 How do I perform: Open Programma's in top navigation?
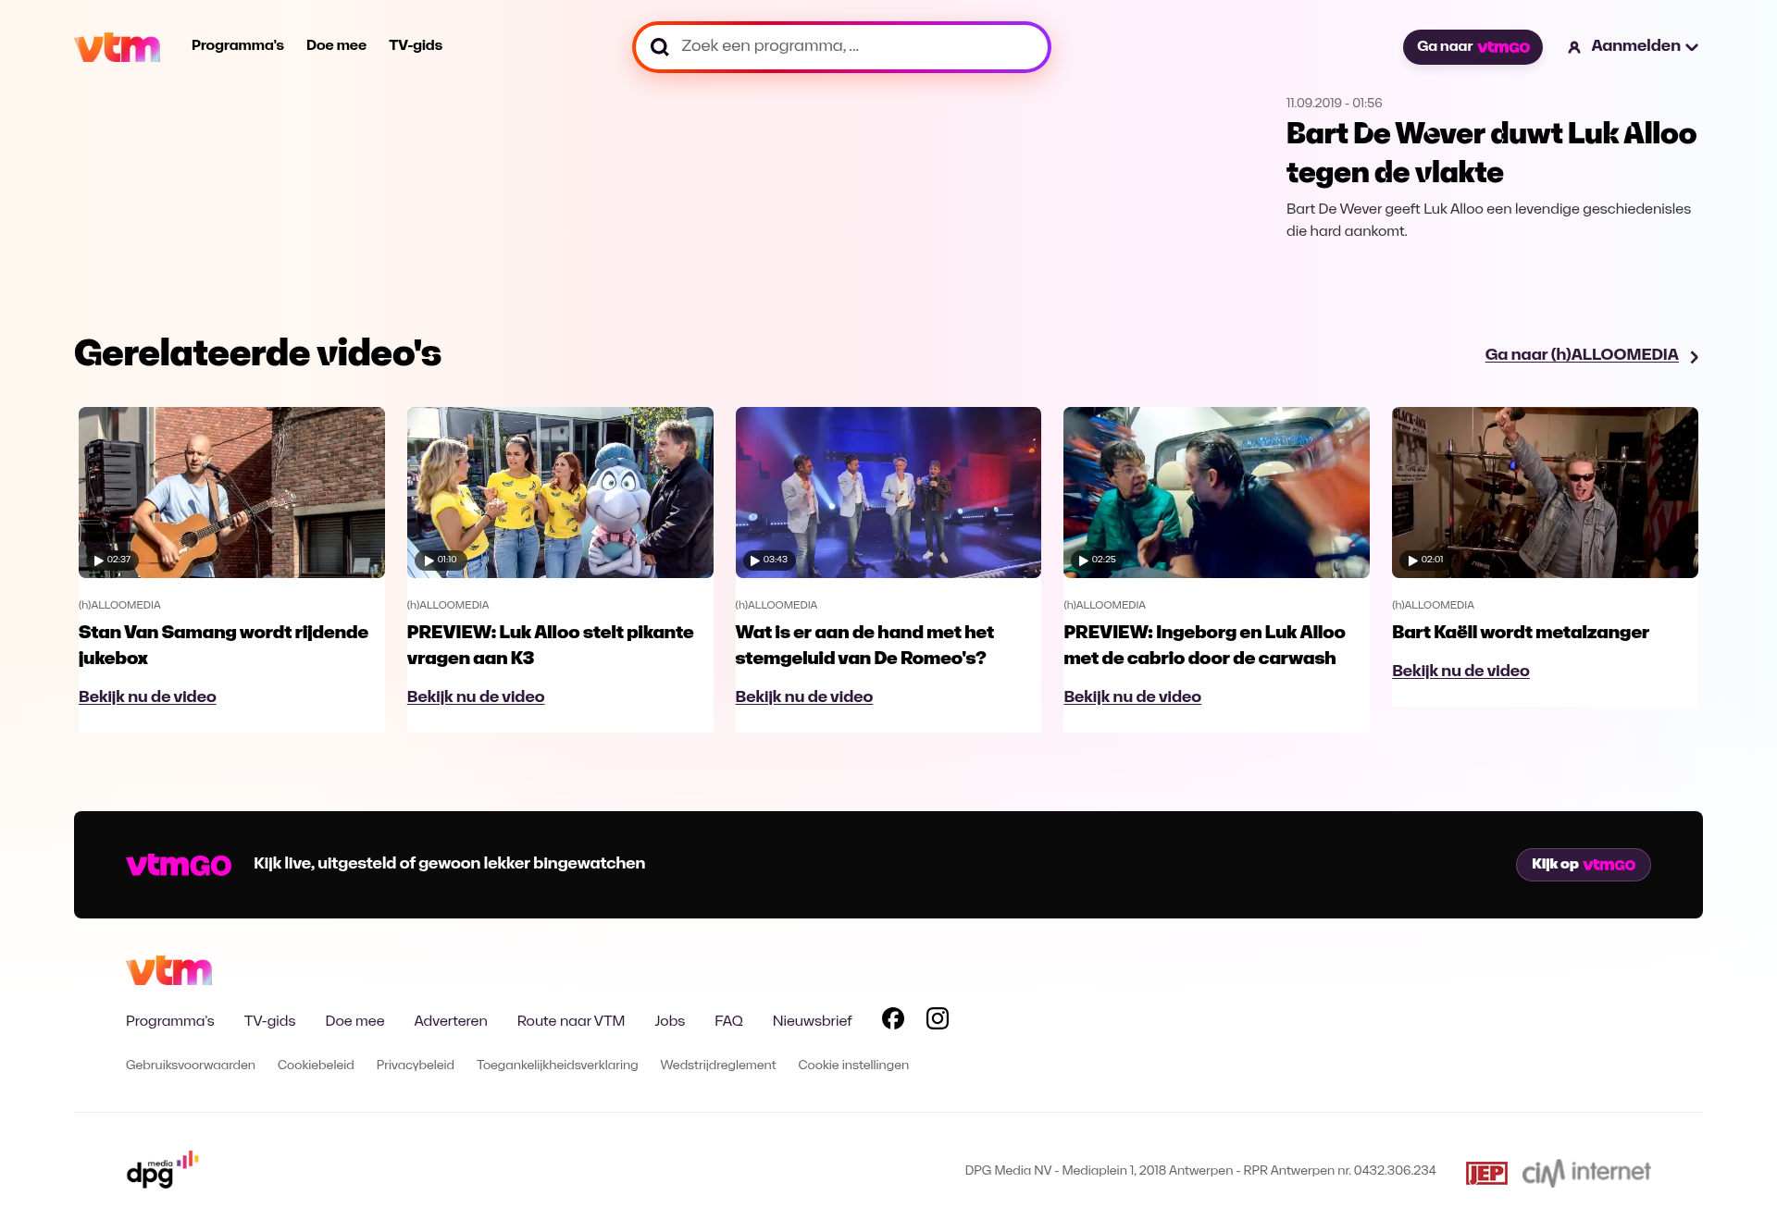coord(237,45)
